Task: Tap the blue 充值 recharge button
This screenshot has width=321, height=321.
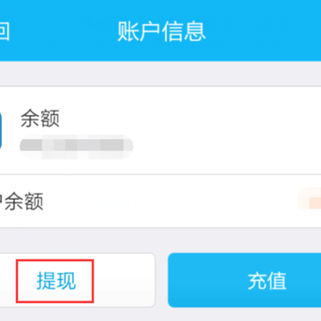Action: pyautogui.click(x=244, y=280)
